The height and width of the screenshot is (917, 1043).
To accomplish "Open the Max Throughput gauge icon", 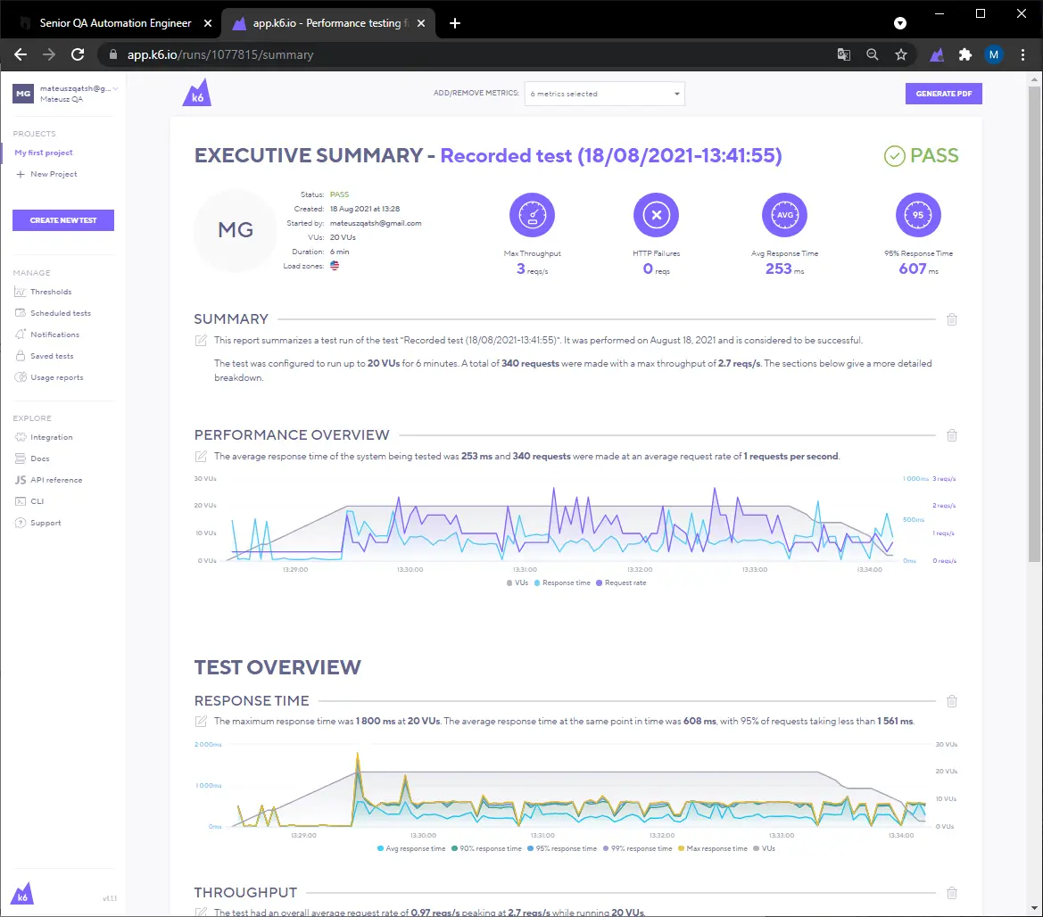I will point(532,216).
